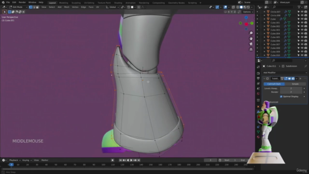Open View Layer properties tab icon
This screenshot has width=309, height=174.
coord(258,84)
